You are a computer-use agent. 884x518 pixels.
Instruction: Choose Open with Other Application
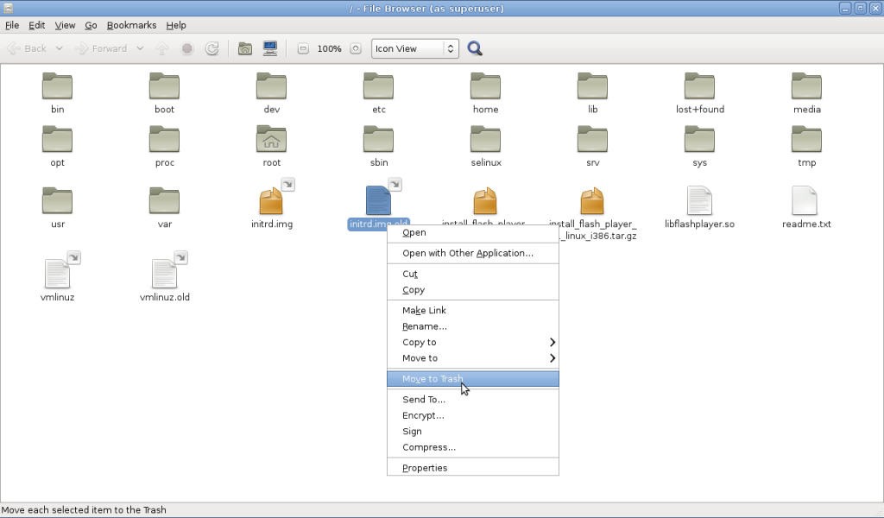[472, 253]
